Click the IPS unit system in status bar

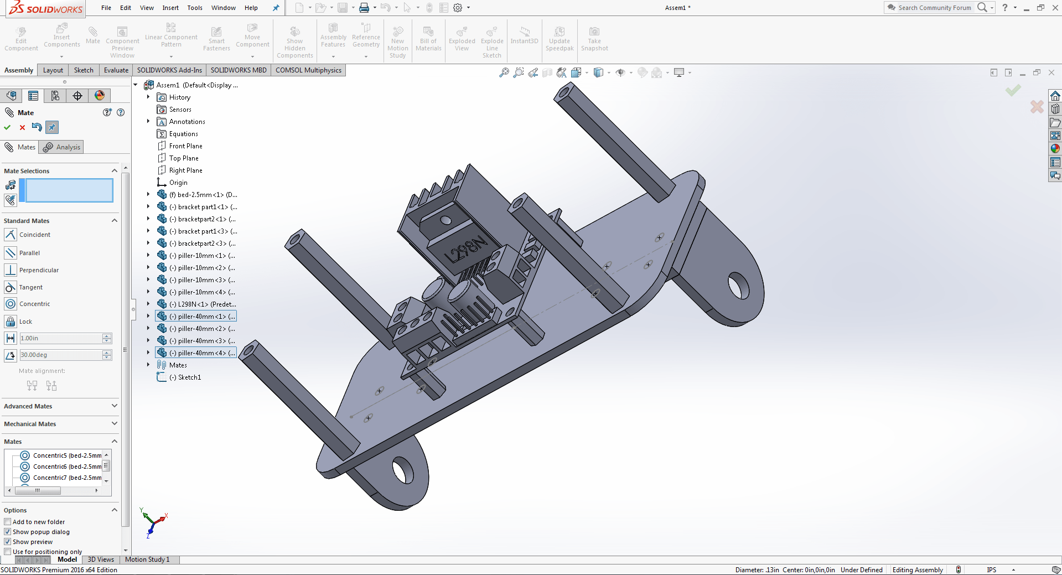coord(991,569)
